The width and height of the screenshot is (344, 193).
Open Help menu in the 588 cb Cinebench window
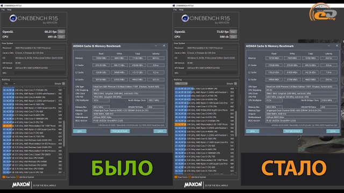click(181, 10)
